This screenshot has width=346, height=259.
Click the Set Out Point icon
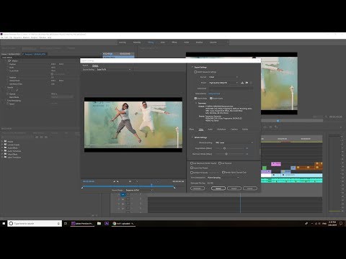[x=117, y=181]
